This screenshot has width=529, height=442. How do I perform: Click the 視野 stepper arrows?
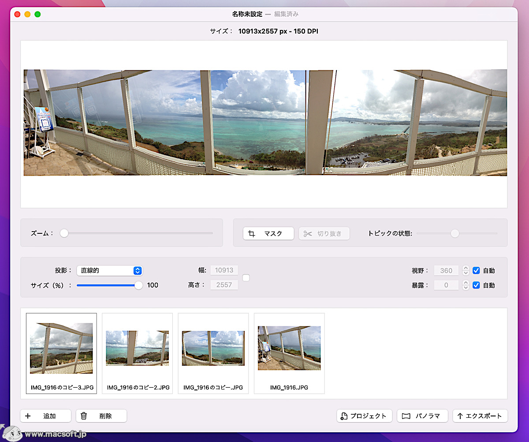coord(466,271)
